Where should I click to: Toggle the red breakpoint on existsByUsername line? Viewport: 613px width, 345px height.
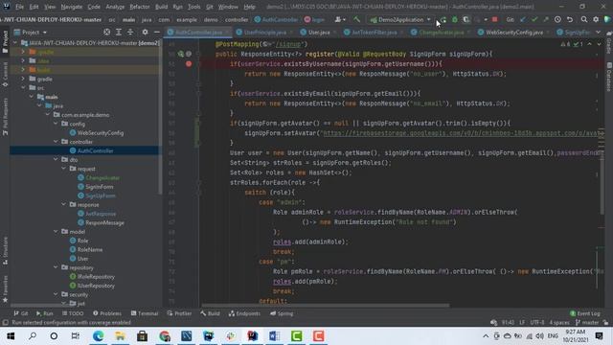click(x=189, y=64)
